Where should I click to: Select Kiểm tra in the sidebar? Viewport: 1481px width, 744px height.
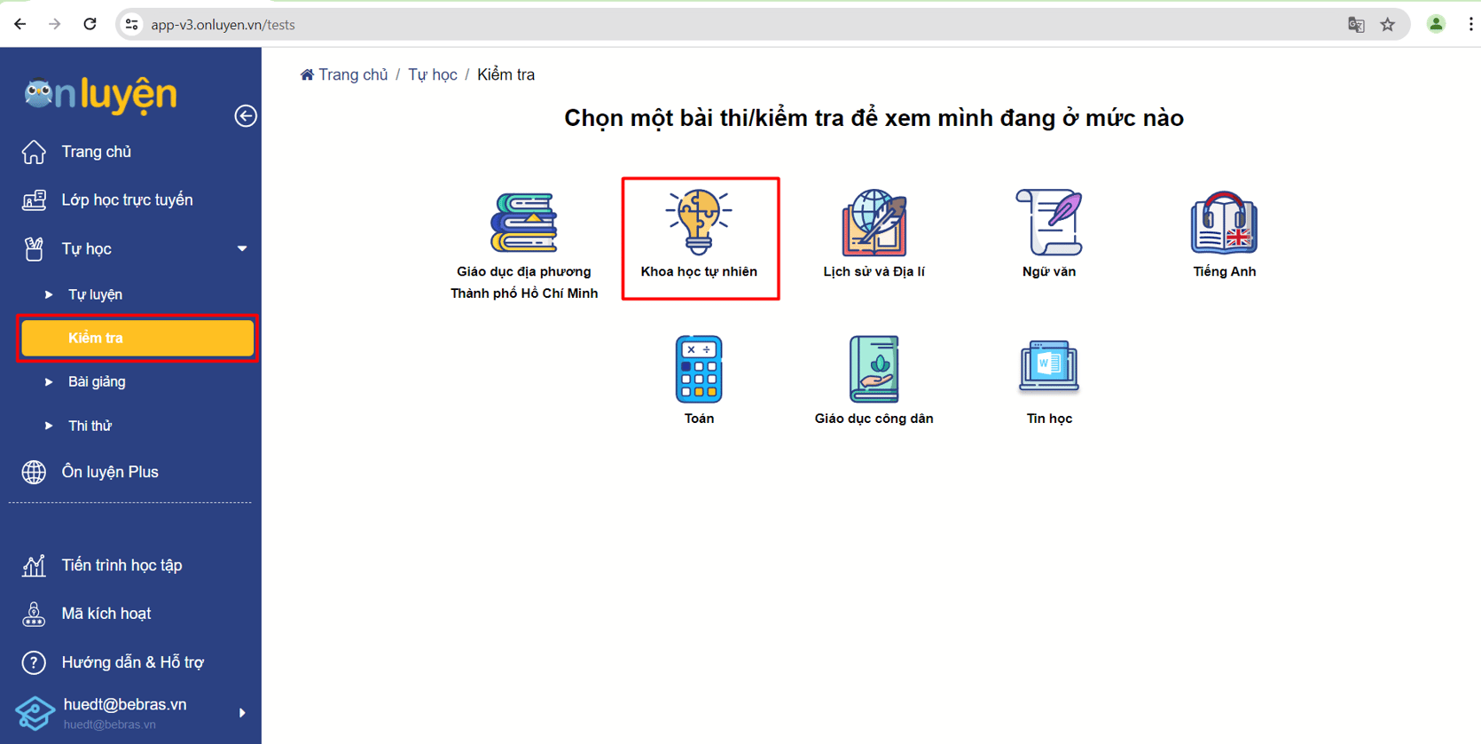[x=137, y=338]
